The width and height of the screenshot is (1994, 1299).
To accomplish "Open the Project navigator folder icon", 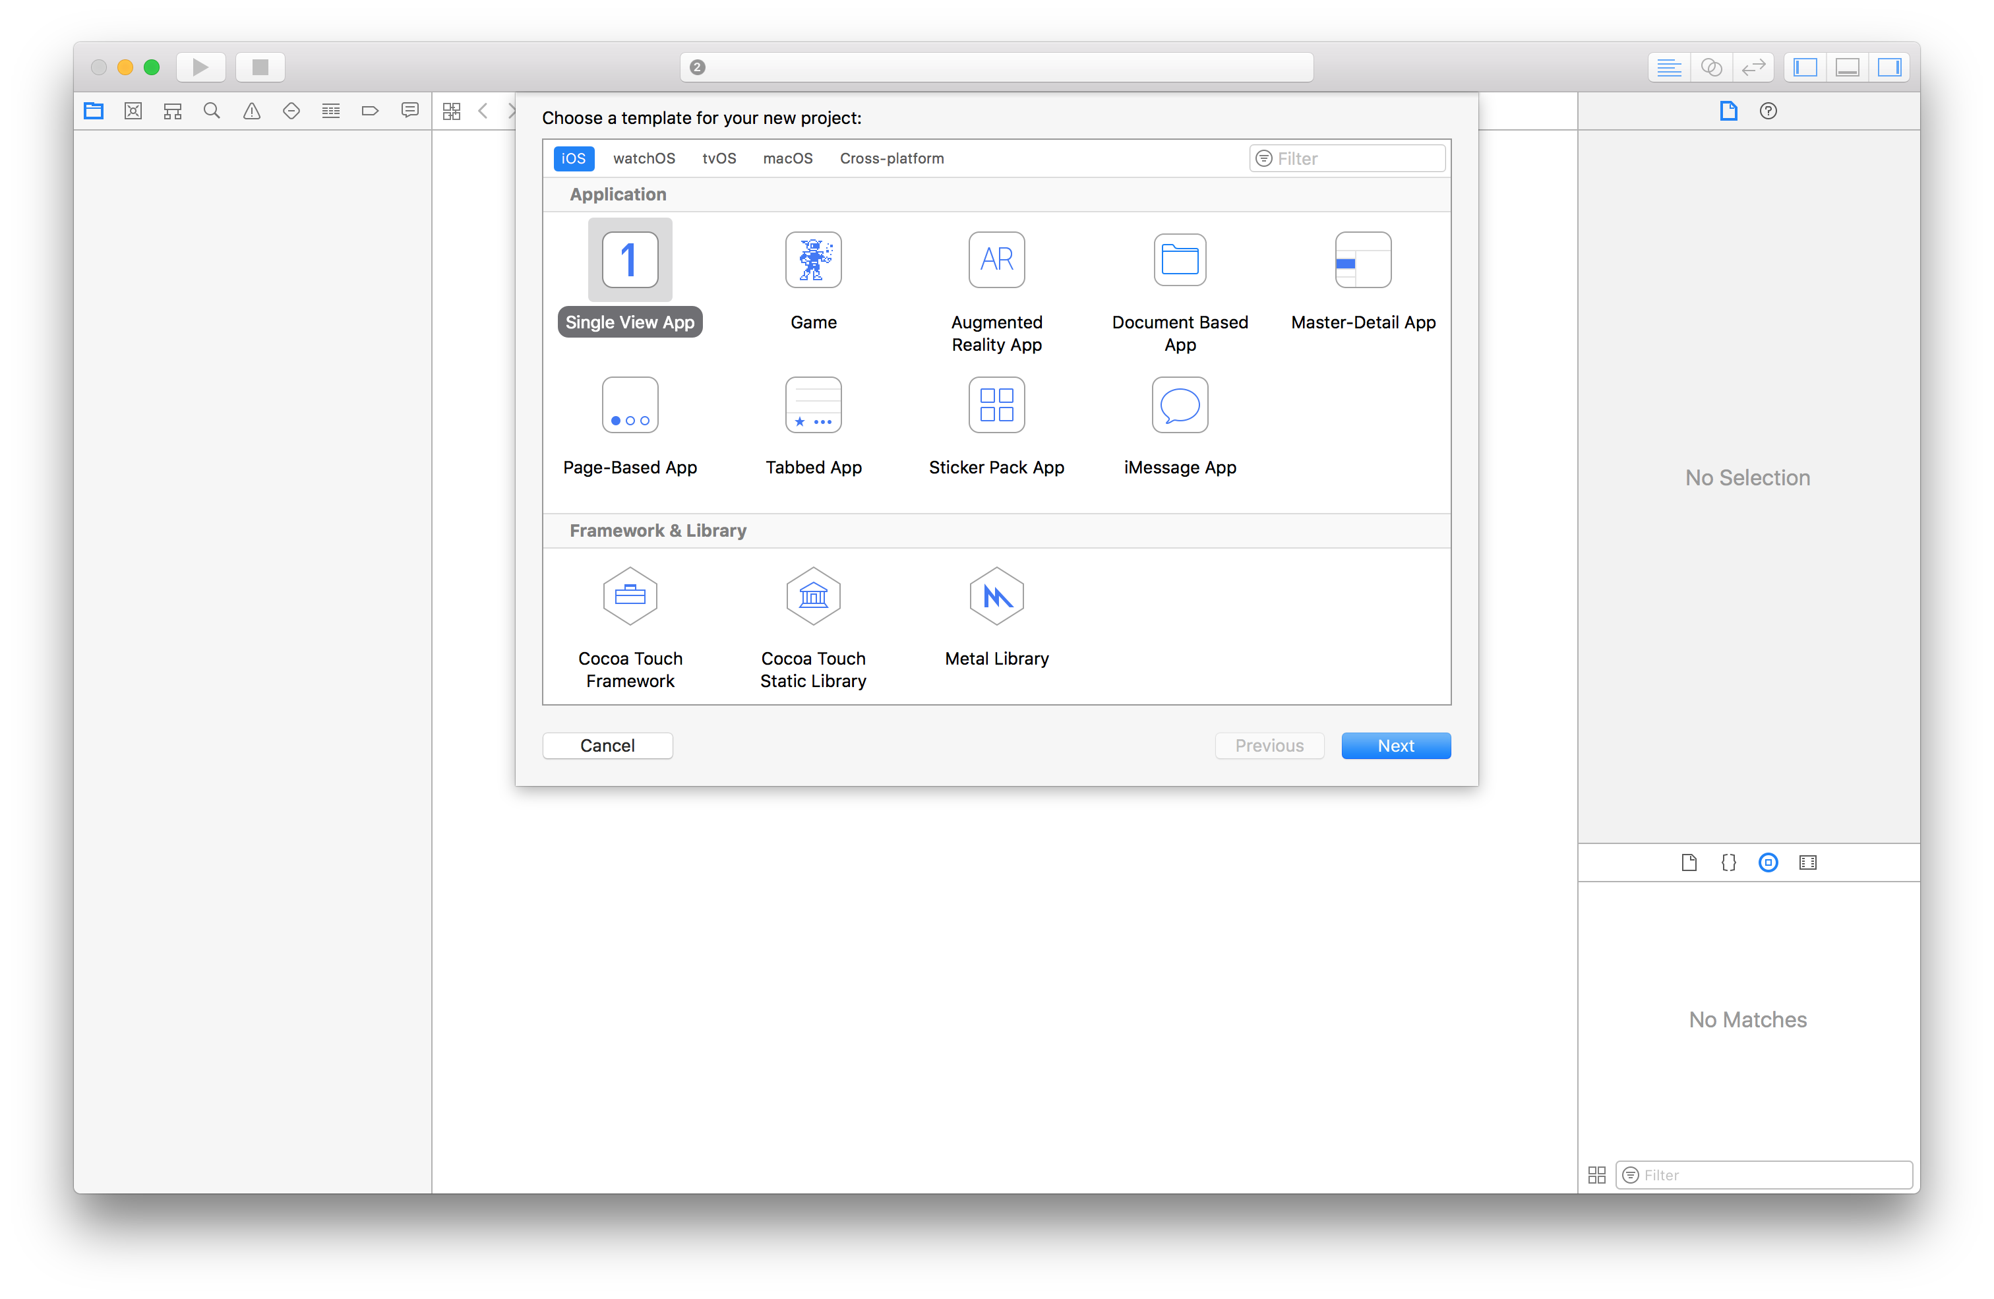I will pyautogui.click(x=94, y=111).
